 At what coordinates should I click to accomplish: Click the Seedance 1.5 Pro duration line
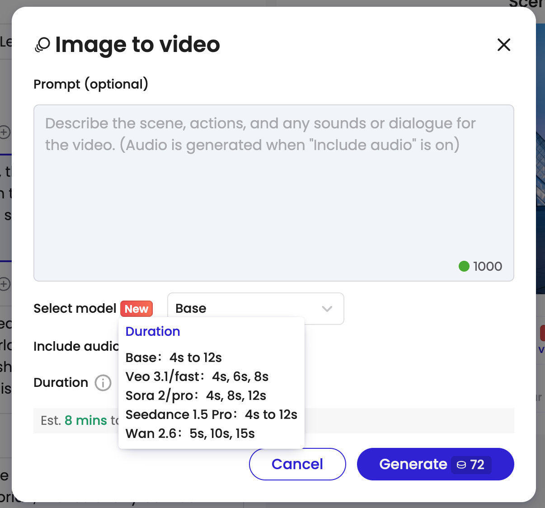211,414
